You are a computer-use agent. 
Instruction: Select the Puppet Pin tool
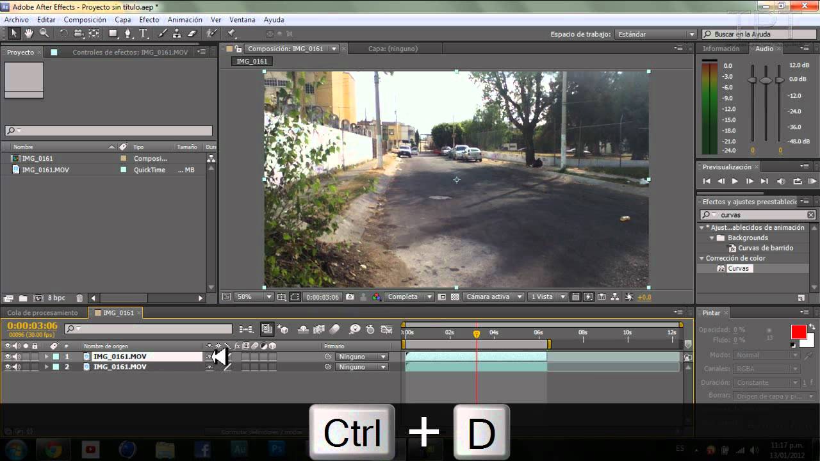[231, 33]
